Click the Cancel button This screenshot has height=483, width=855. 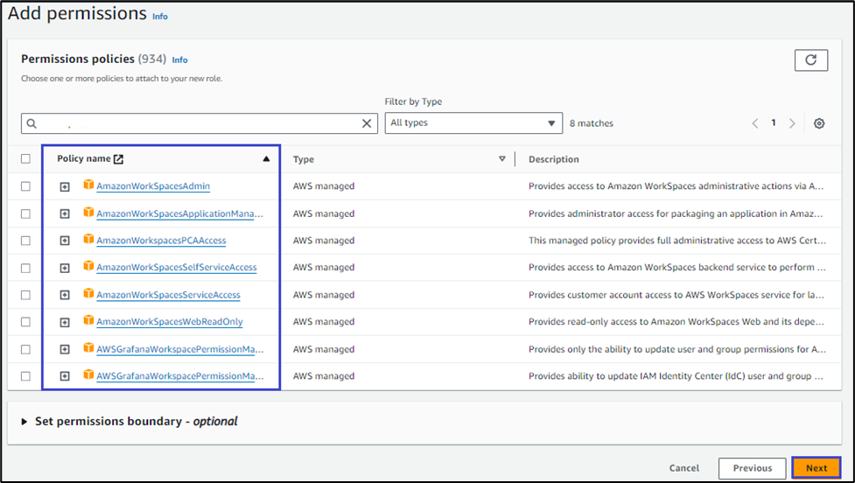pos(683,468)
